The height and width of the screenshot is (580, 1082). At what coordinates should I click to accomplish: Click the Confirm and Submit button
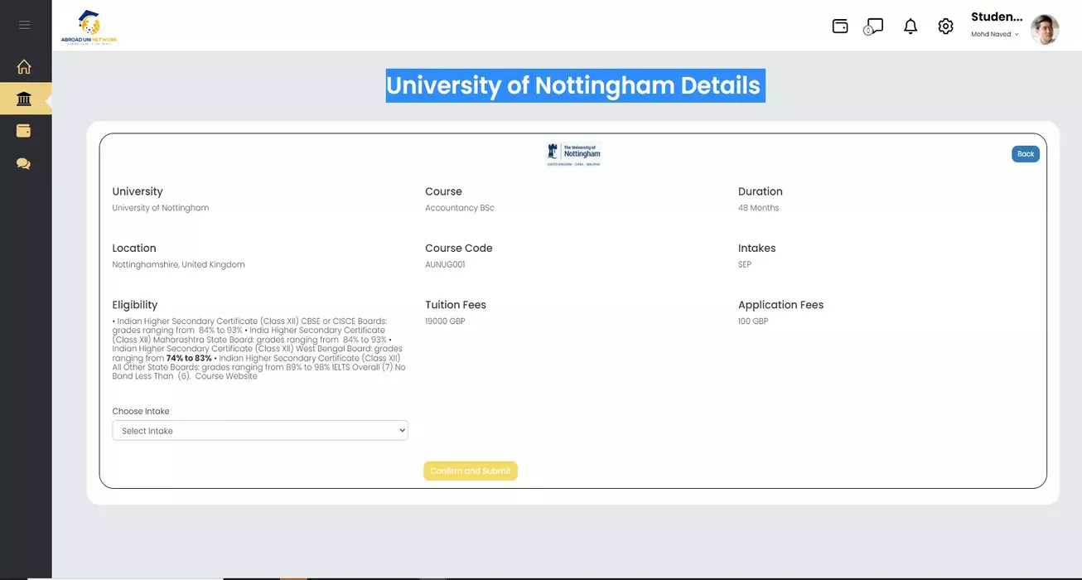(x=471, y=471)
